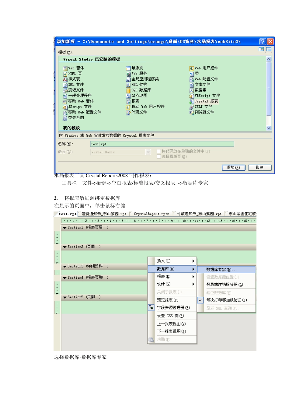
Task: Pick the Web 用户控件 template icon
Action: pyautogui.click(x=192, y=68)
